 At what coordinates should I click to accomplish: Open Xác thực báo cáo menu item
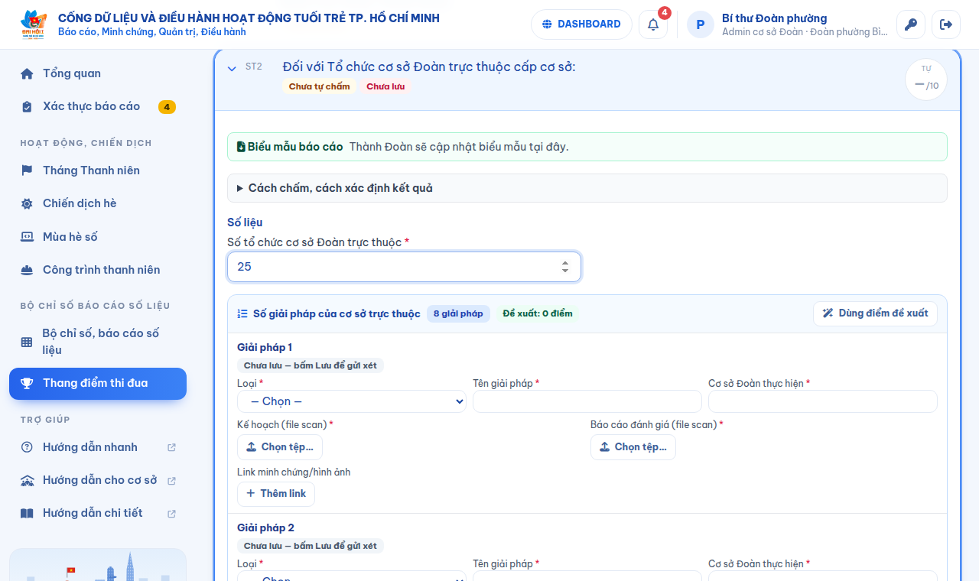tap(98, 107)
